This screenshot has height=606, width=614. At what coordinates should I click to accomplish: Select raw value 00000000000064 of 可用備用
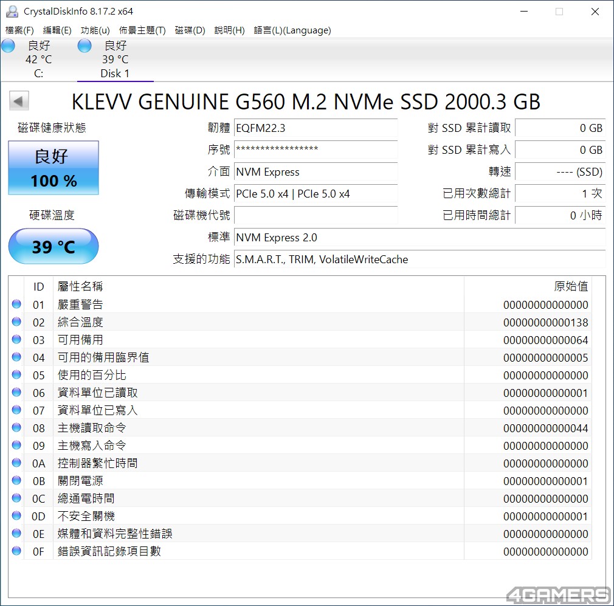(545, 340)
